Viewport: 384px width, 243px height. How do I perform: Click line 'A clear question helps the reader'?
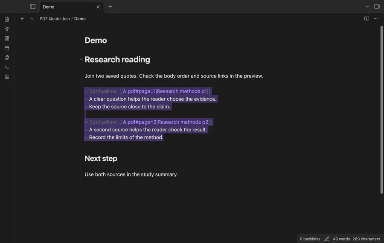[x=153, y=99]
